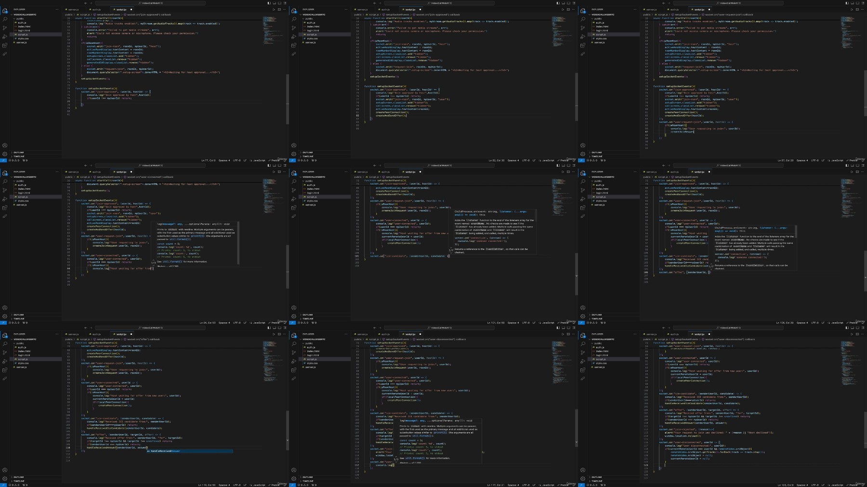Switch to auth.js tab in top-center frame

[x=386, y=9]
